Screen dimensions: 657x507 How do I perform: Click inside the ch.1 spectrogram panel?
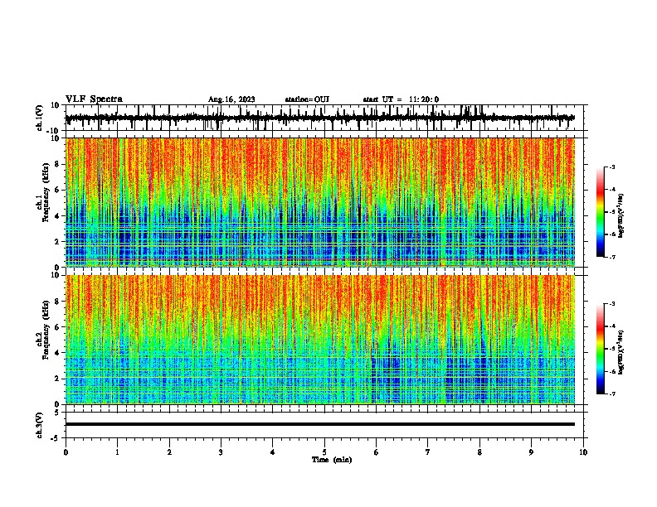pyautogui.click(x=320, y=202)
